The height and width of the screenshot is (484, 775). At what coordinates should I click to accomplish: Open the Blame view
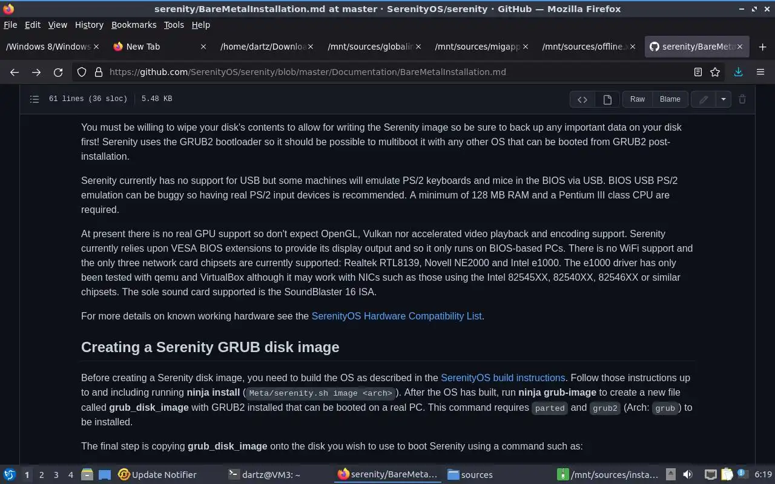tap(670, 99)
